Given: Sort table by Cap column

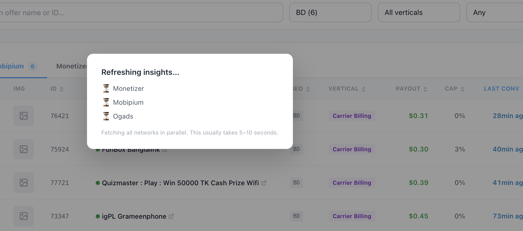Looking at the screenshot, I should pyautogui.click(x=455, y=89).
